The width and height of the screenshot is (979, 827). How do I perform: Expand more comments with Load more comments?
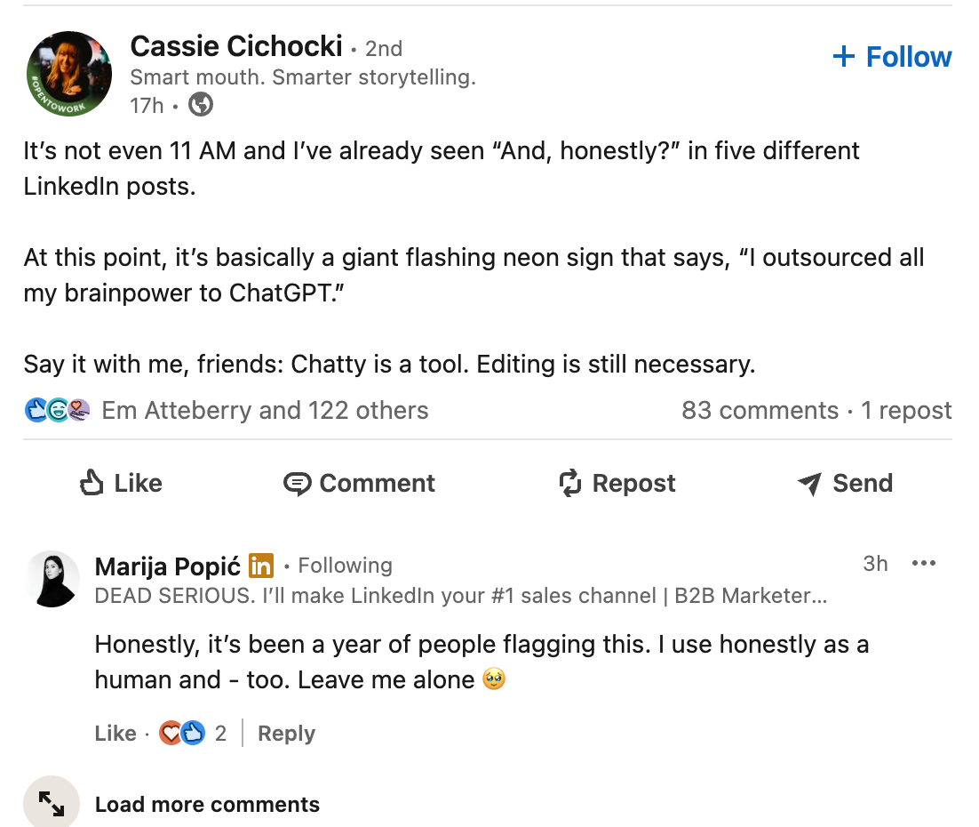tap(207, 804)
